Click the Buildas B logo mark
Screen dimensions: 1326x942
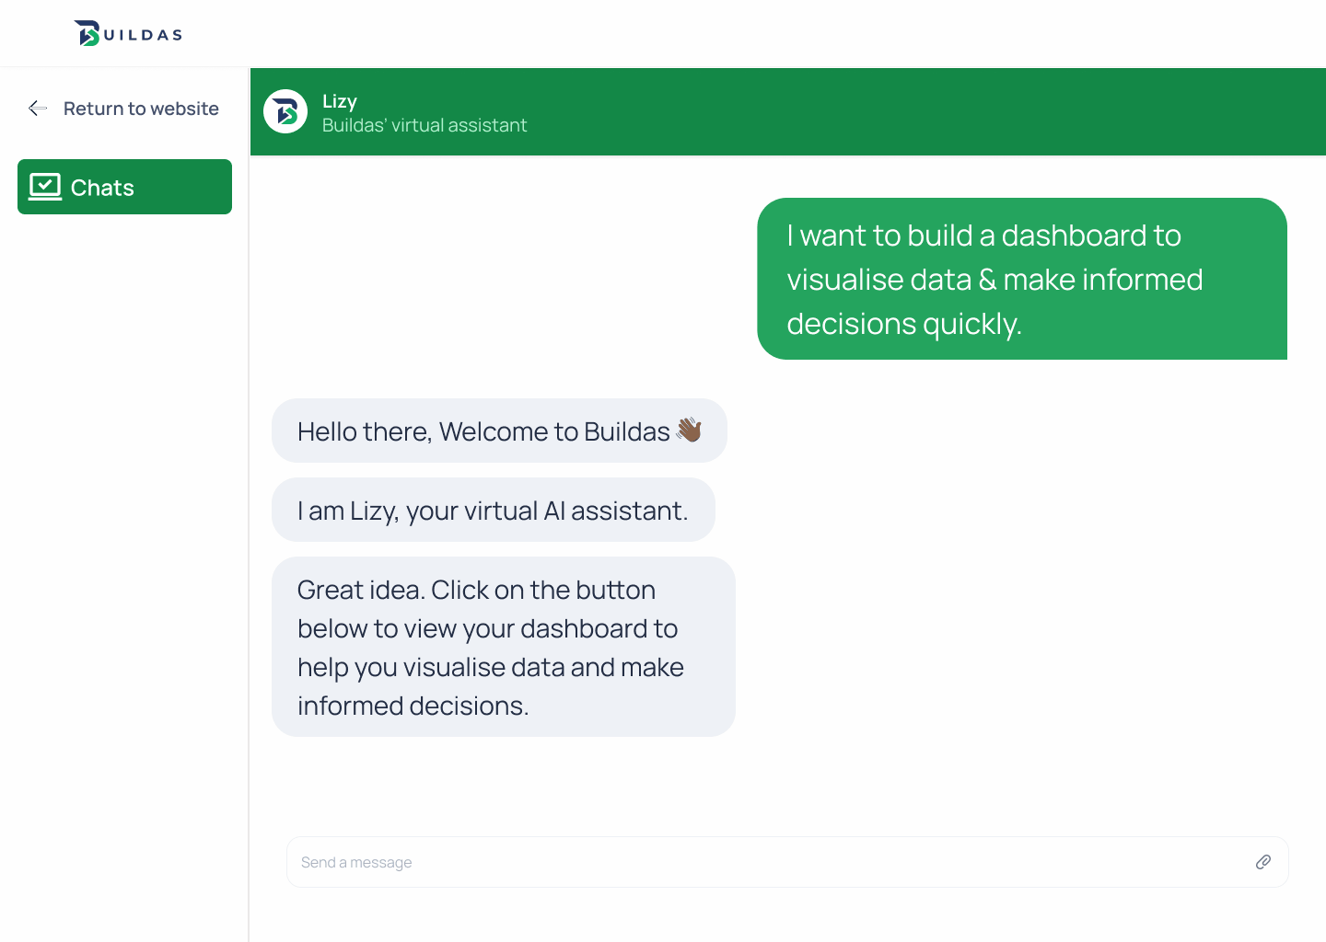pyautogui.click(x=87, y=34)
